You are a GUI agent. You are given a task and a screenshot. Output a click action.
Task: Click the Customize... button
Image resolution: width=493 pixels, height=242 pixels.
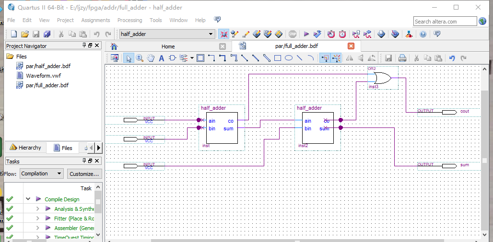pos(84,174)
